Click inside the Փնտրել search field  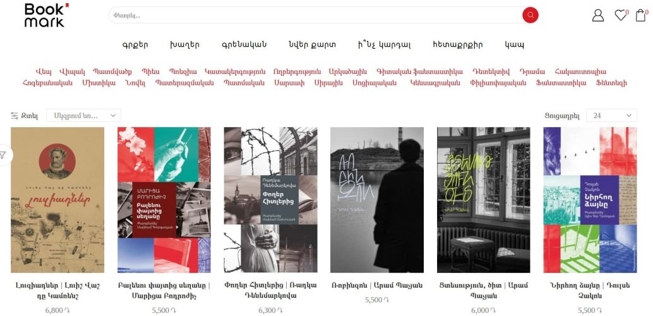pyautogui.click(x=316, y=15)
